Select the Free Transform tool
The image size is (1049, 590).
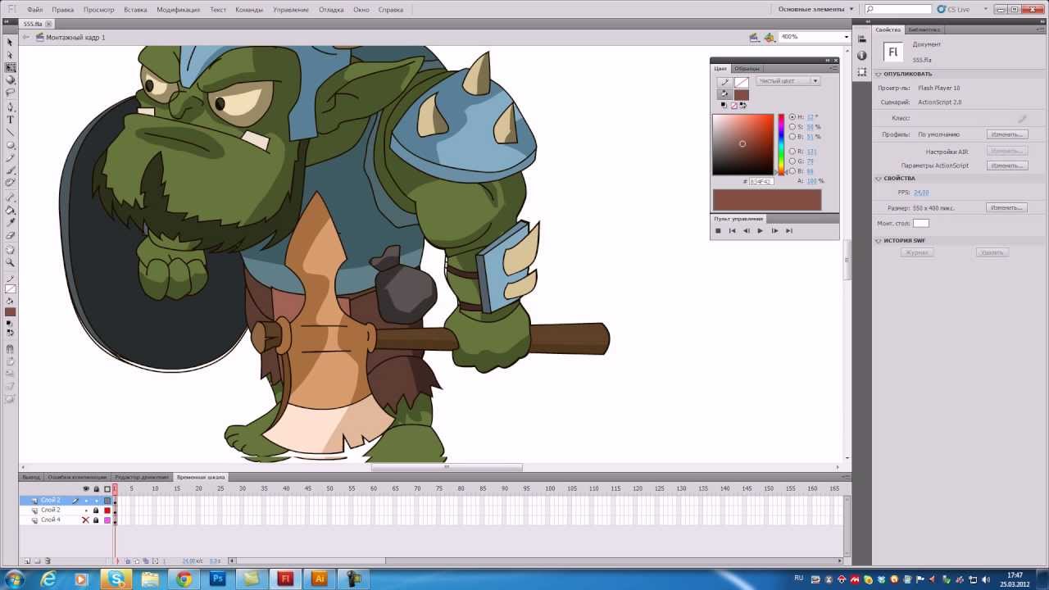click(10, 68)
